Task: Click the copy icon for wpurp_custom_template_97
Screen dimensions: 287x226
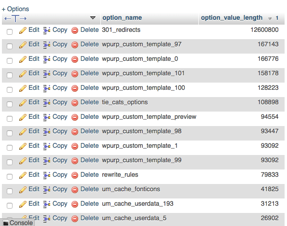Action: coord(47,45)
